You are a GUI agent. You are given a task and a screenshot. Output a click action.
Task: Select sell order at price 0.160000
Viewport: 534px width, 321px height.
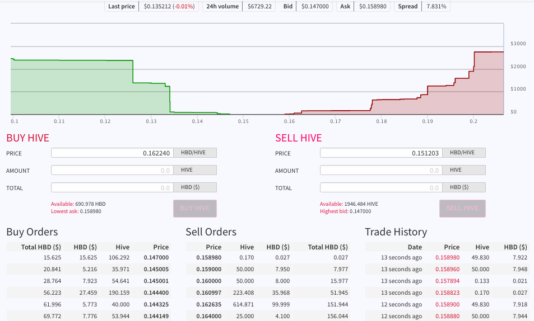pos(268,281)
